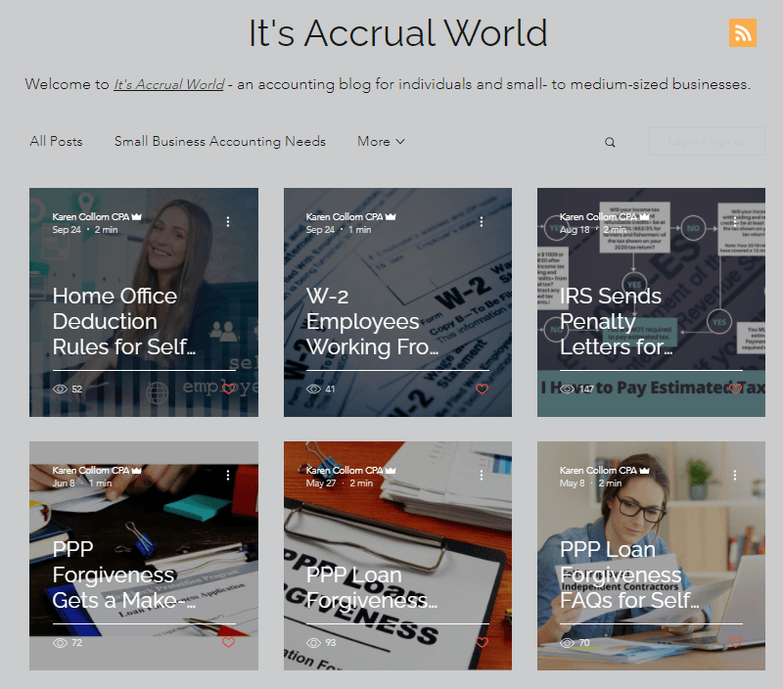Like the Home Office Deduction post
The width and height of the screenshot is (783, 689).
(227, 390)
